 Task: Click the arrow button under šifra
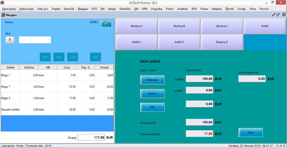(x=10, y=40)
